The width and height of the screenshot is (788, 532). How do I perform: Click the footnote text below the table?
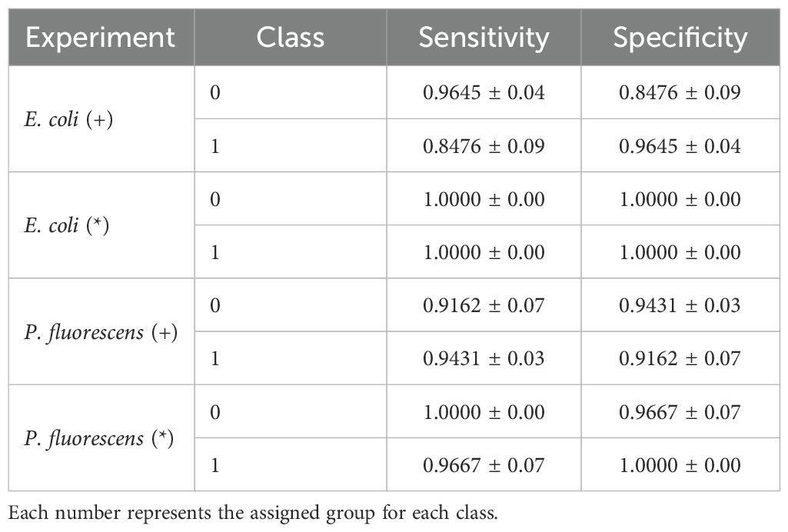coord(254,512)
